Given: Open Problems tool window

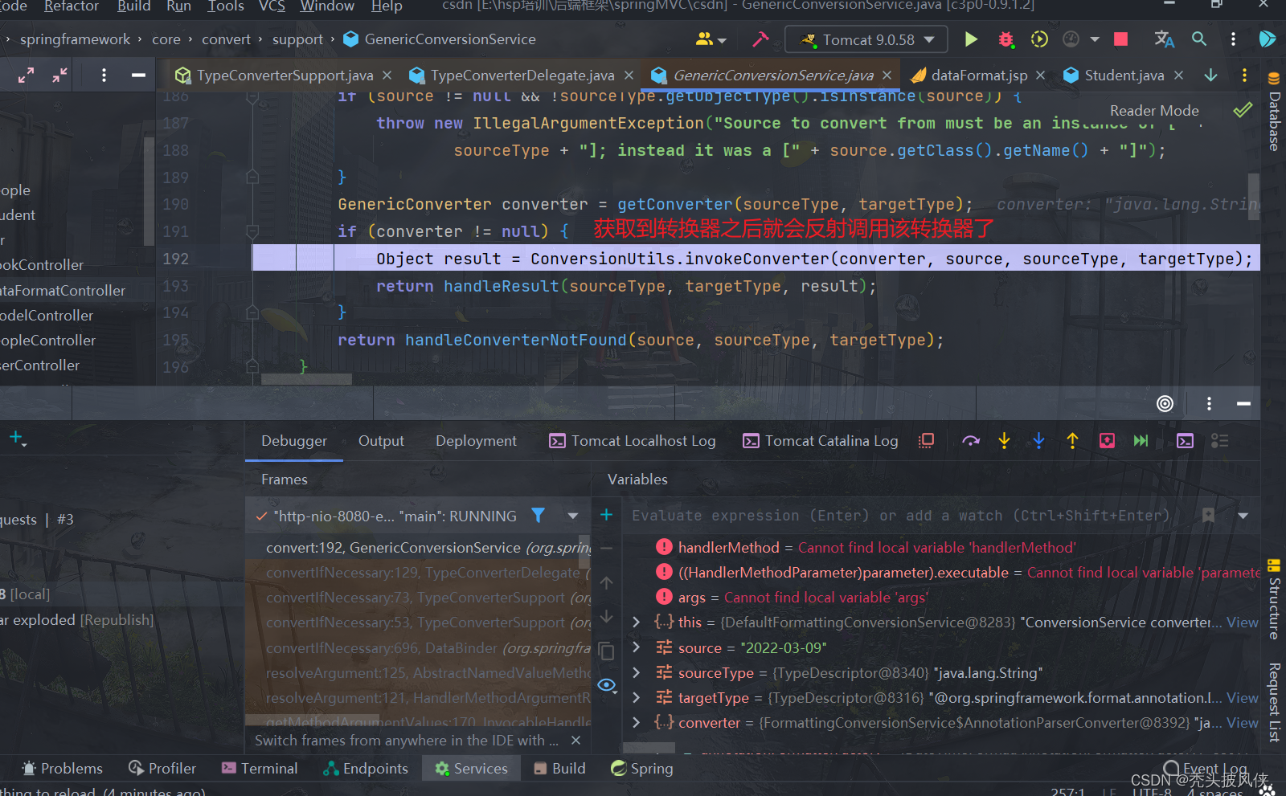Looking at the screenshot, I should pyautogui.click(x=63, y=769).
